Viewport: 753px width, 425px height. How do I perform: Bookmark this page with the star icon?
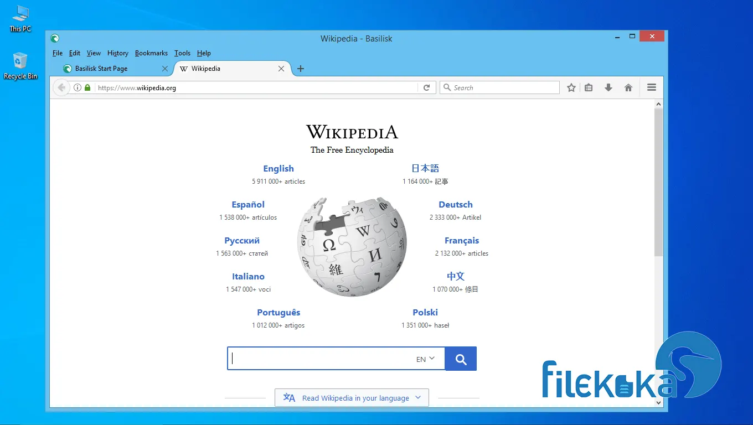point(571,87)
